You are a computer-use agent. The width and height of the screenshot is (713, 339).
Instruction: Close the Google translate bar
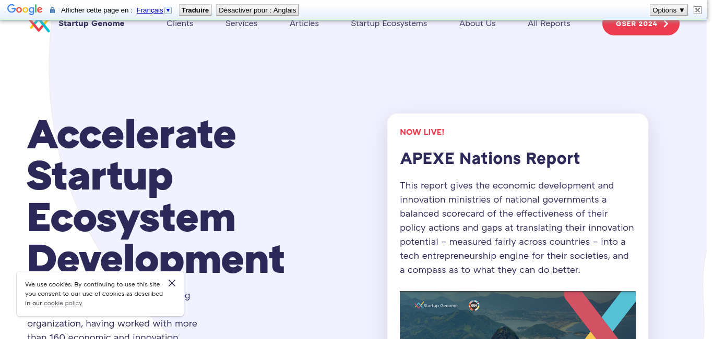coord(697,10)
